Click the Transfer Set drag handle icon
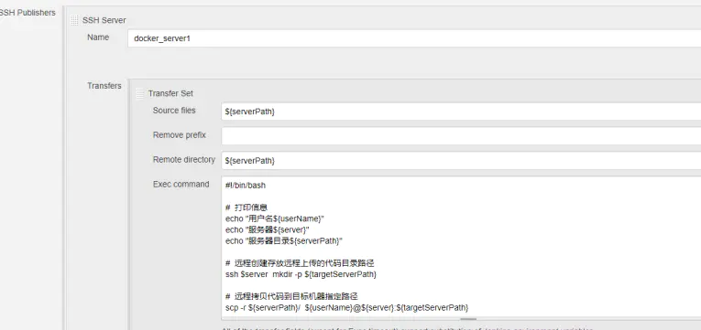The height and width of the screenshot is (330, 701). 140,93
